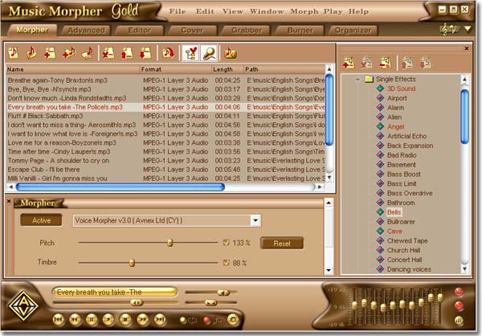This screenshot has height=336, width=482.
Task: Click the fast forward button
Action: click(143, 320)
